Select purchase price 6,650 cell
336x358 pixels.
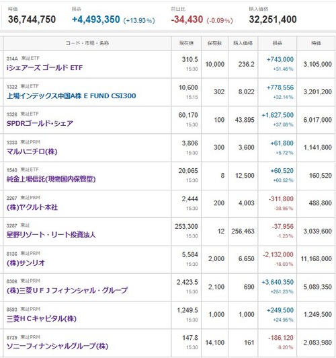point(246,259)
